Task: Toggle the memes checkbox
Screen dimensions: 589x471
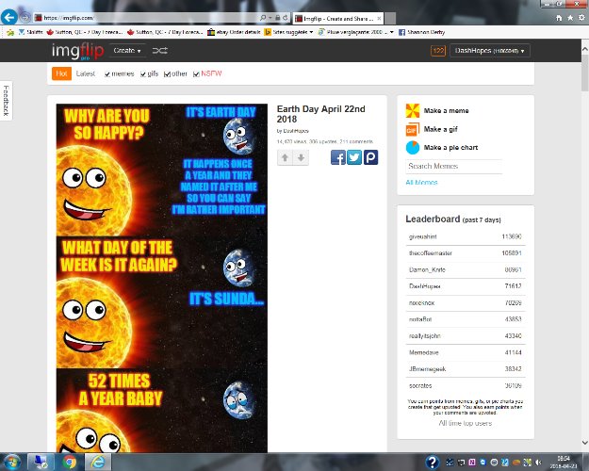Action: (x=107, y=74)
